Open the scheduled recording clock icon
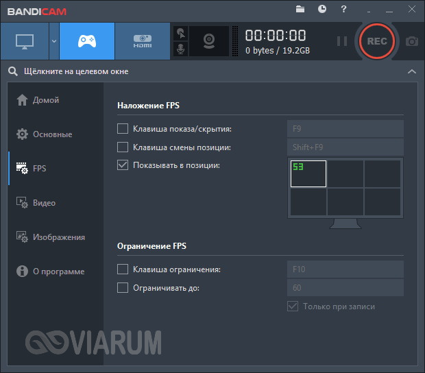 coord(322,9)
